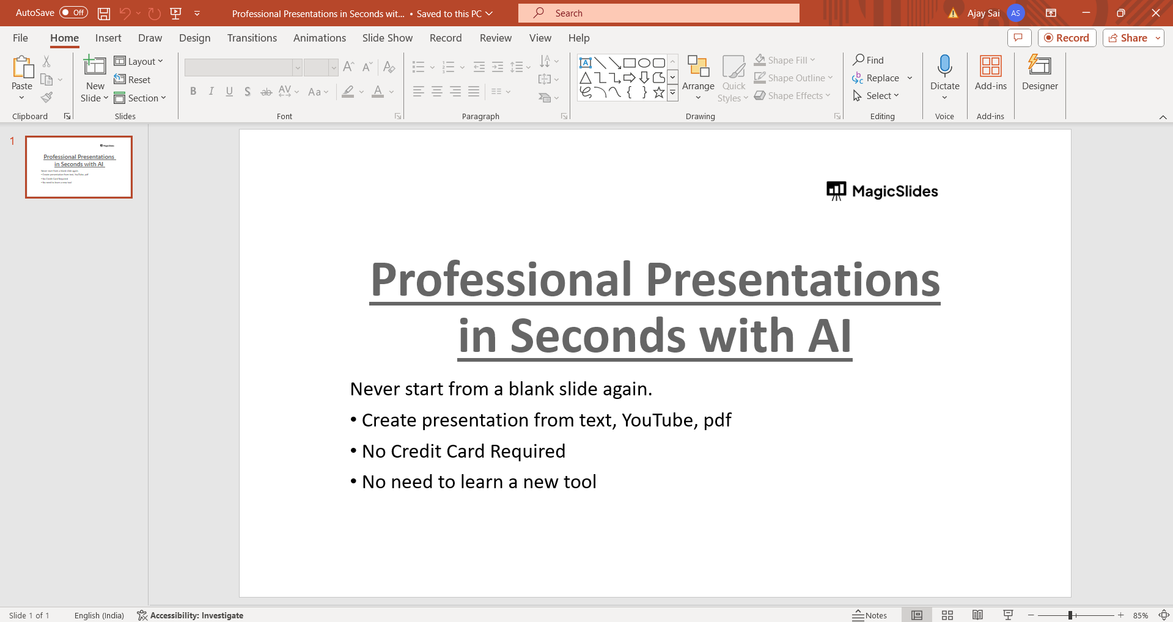This screenshot has width=1173, height=622.
Task: Toggle the Notes pane
Action: click(869, 615)
